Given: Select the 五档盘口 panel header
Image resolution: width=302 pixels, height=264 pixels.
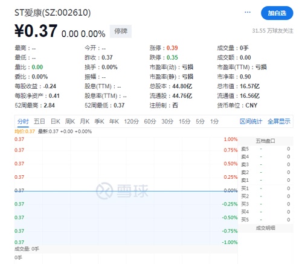Looking at the screenshot, I should [x=265, y=141].
